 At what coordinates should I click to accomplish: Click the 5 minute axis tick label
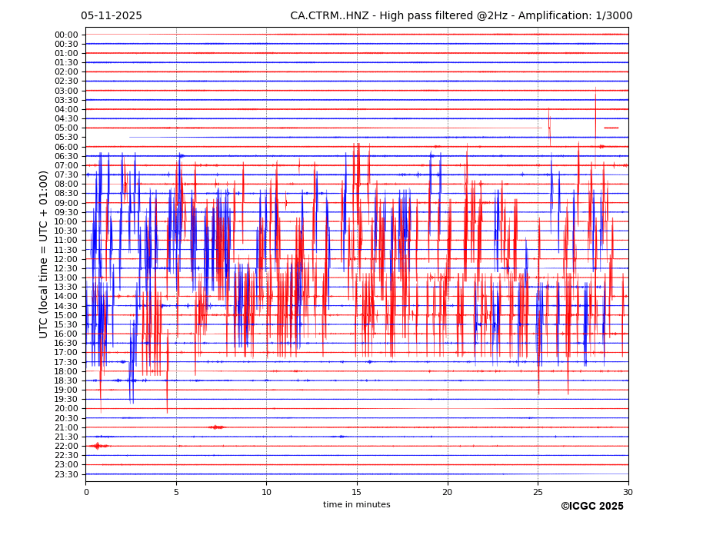[x=176, y=492]
